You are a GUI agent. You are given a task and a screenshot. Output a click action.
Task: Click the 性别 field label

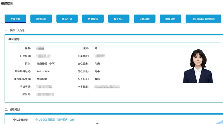tap(86, 48)
